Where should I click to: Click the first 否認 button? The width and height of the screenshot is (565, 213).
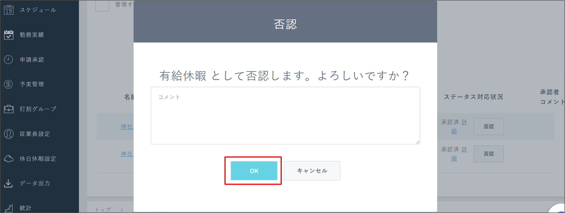pos(489,127)
